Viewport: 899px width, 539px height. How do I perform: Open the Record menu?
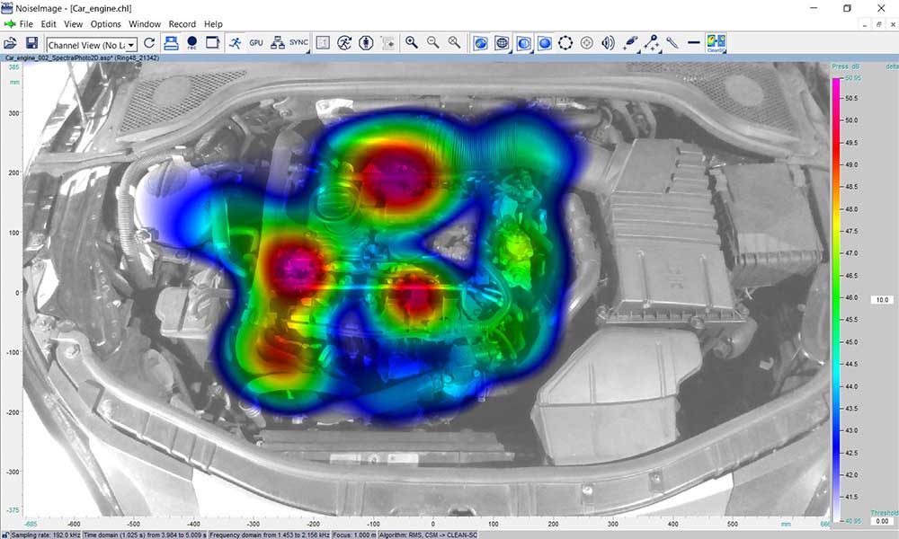point(182,23)
